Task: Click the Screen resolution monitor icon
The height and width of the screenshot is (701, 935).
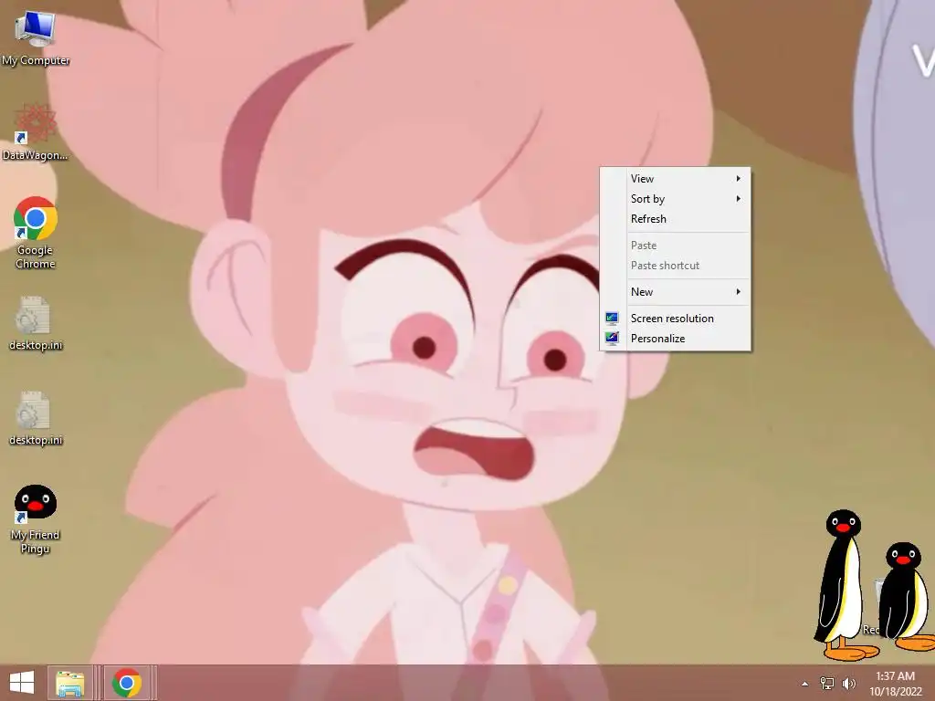Action: (x=612, y=319)
